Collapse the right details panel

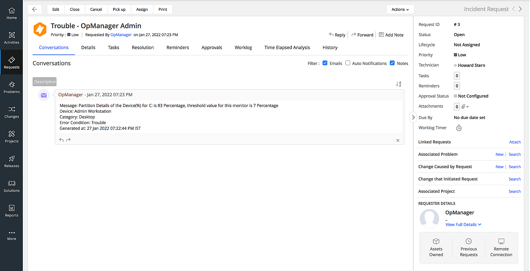tap(413, 117)
